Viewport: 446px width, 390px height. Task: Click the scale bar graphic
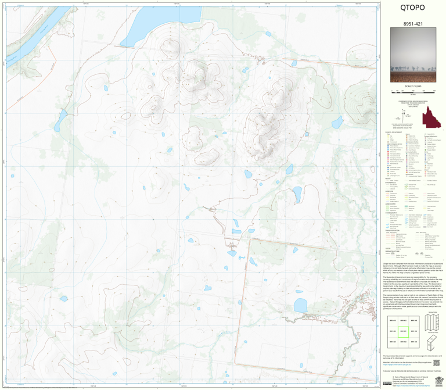click(413, 91)
